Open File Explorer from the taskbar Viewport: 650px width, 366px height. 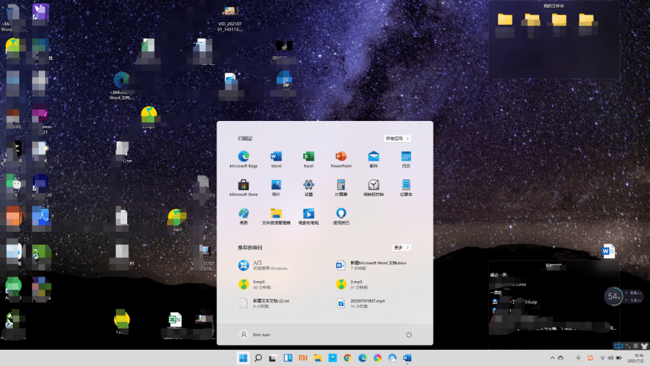pos(318,358)
